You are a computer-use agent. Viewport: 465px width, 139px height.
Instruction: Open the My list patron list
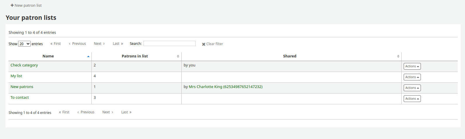pos(16,76)
